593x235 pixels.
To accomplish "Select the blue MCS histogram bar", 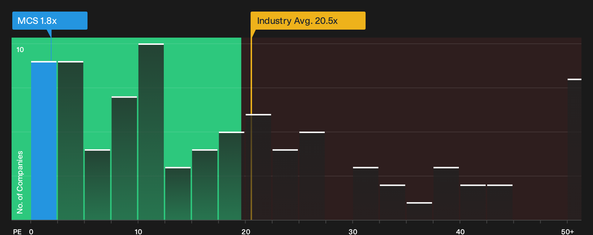I will tap(44, 141).
